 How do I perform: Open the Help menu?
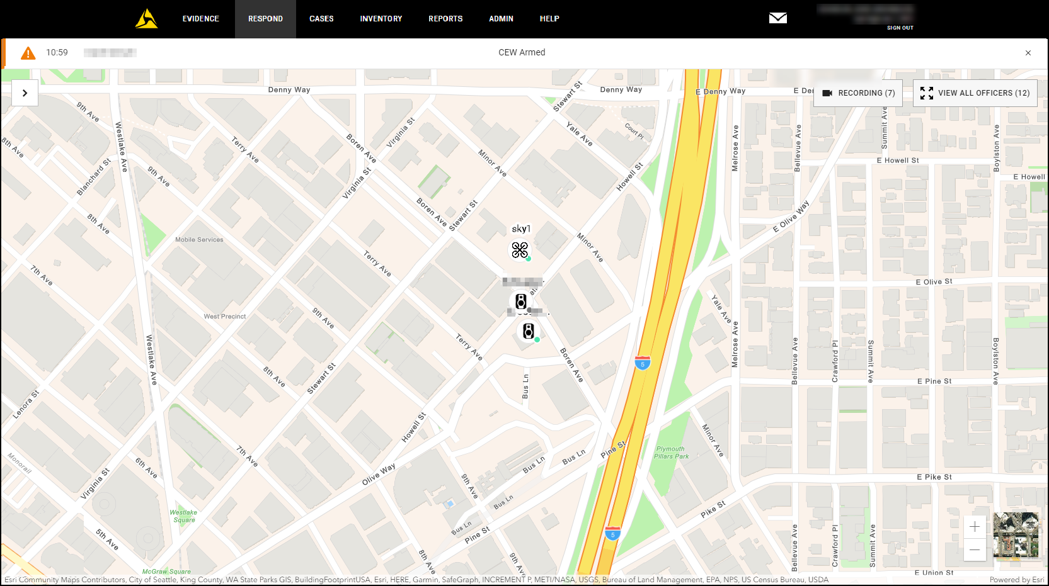[549, 19]
